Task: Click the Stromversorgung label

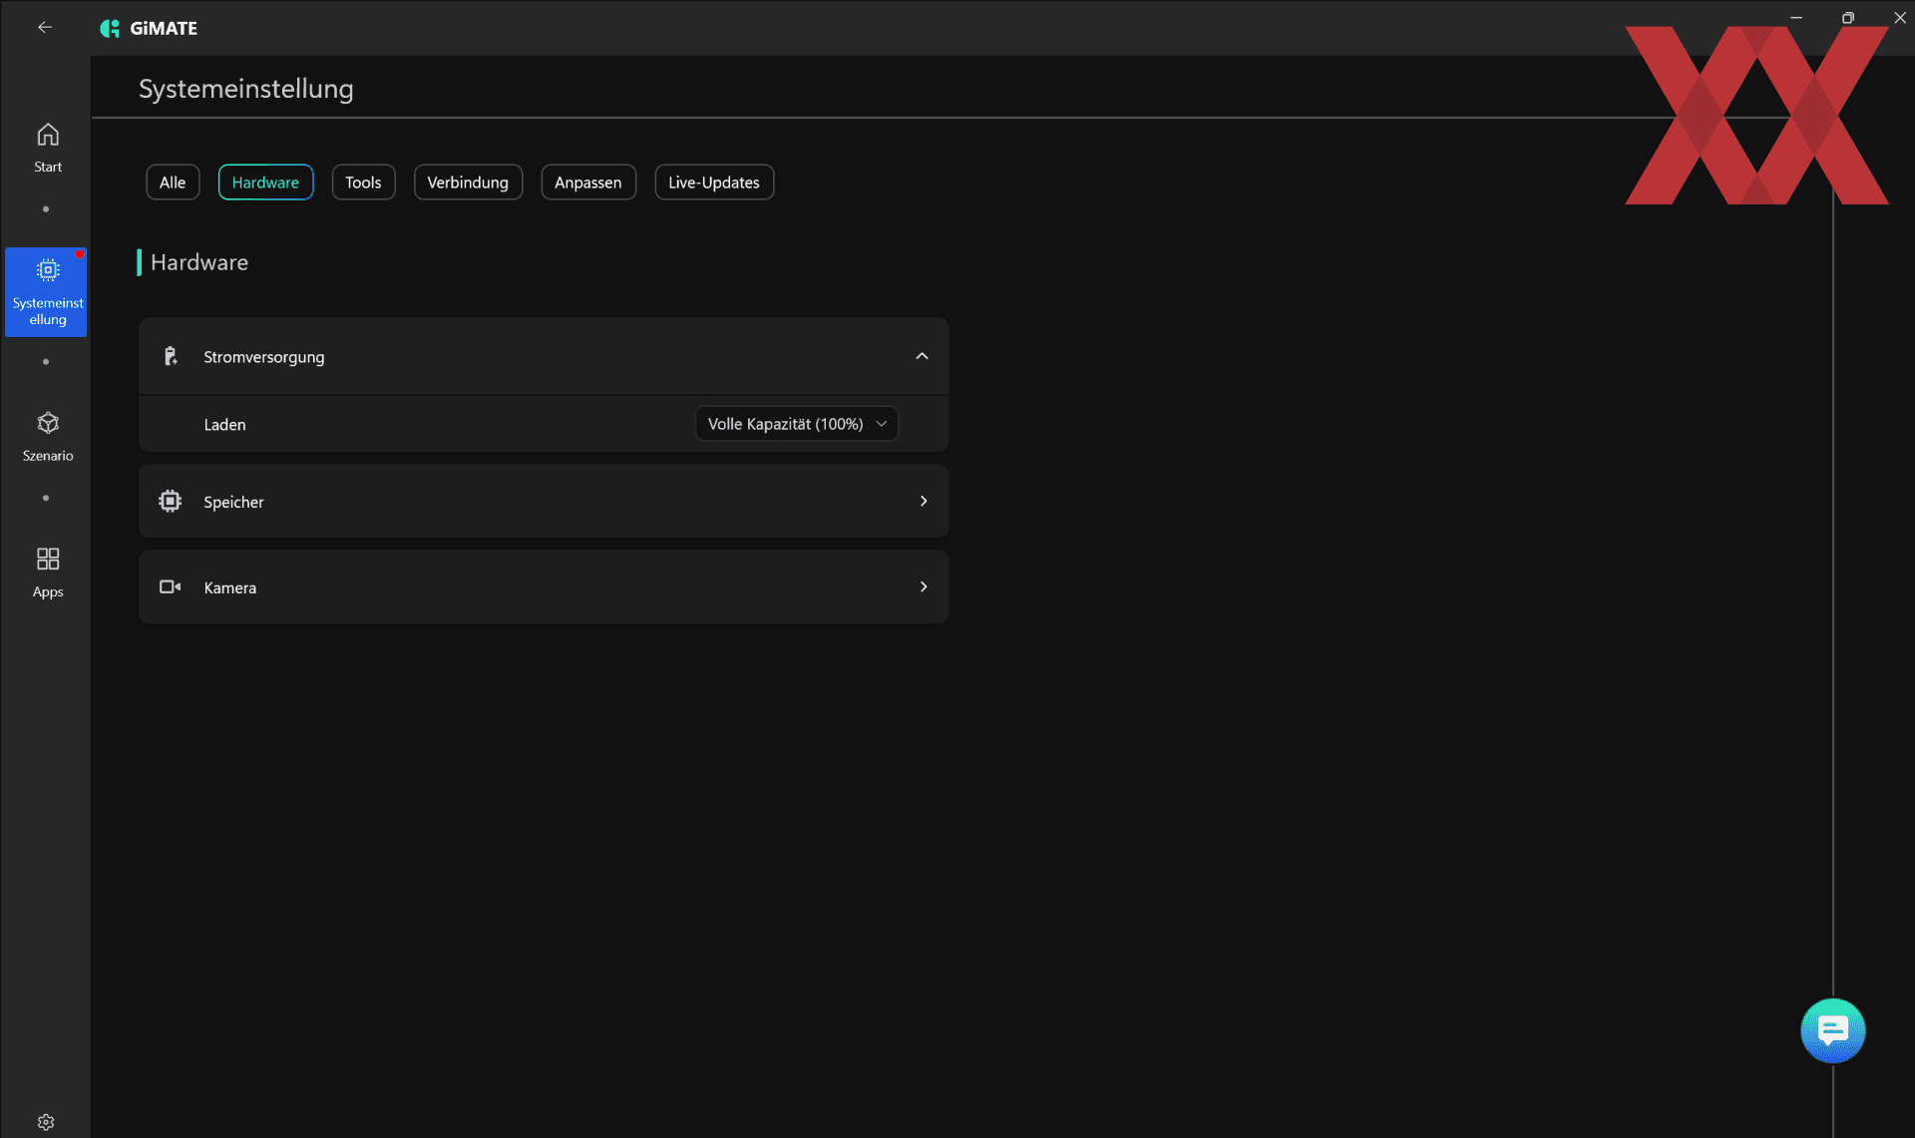Action: pos(263,356)
